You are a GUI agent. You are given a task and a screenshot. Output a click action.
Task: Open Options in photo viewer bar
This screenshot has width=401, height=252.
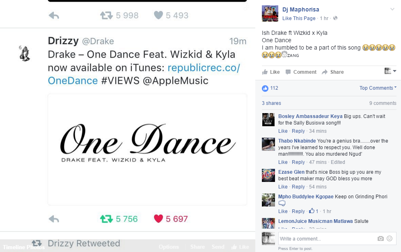click(169, 247)
